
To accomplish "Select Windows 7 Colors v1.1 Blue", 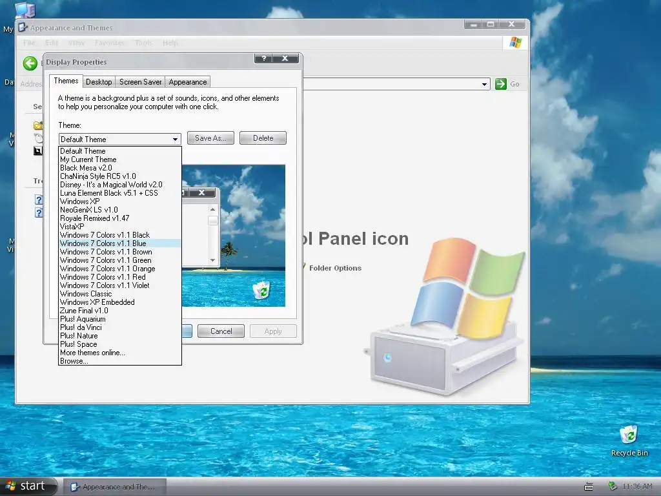I will click(119, 243).
